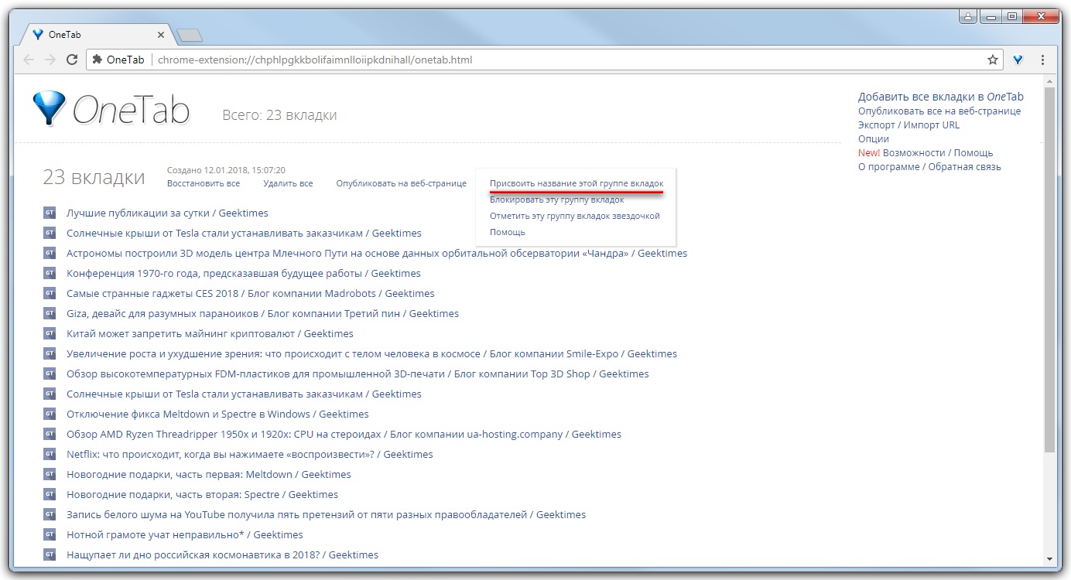The width and height of the screenshot is (1071, 580).
Task: Click the "23 вкладки" group title
Action: click(94, 177)
